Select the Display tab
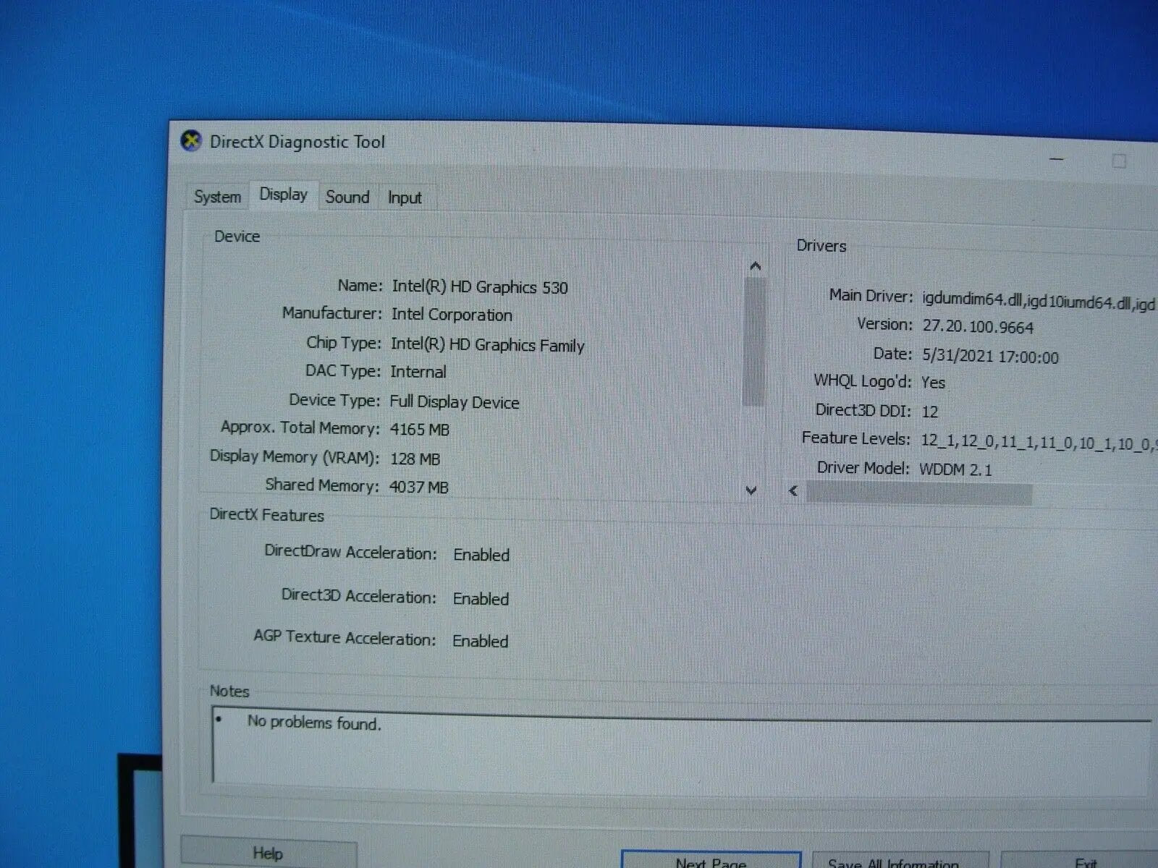Image resolution: width=1158 pixels, height=868 pixels. (x=284, y=195)
